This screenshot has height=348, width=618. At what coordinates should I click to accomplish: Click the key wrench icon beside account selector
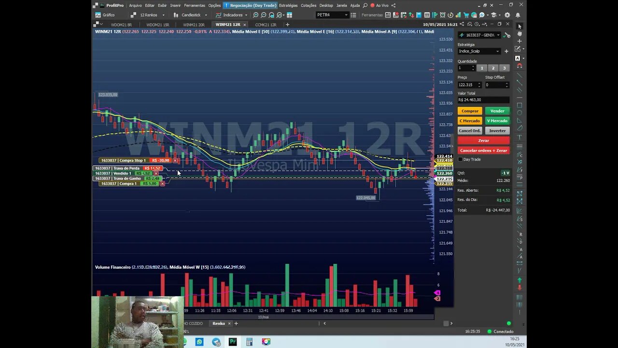click(x=507, y=35)
